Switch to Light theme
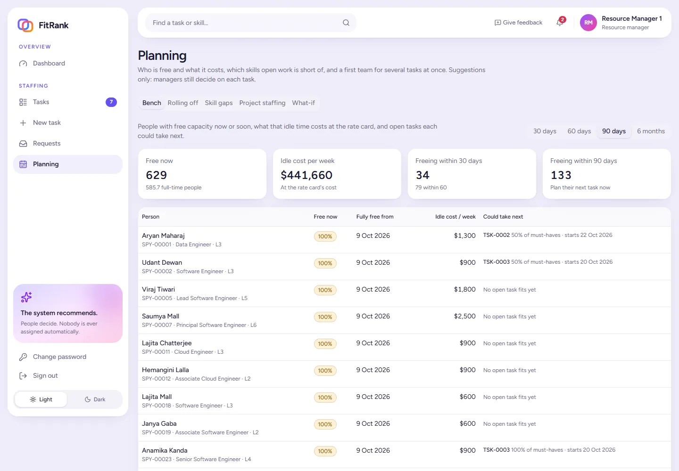This screenshot has width=679, height=471. point(41,399)
